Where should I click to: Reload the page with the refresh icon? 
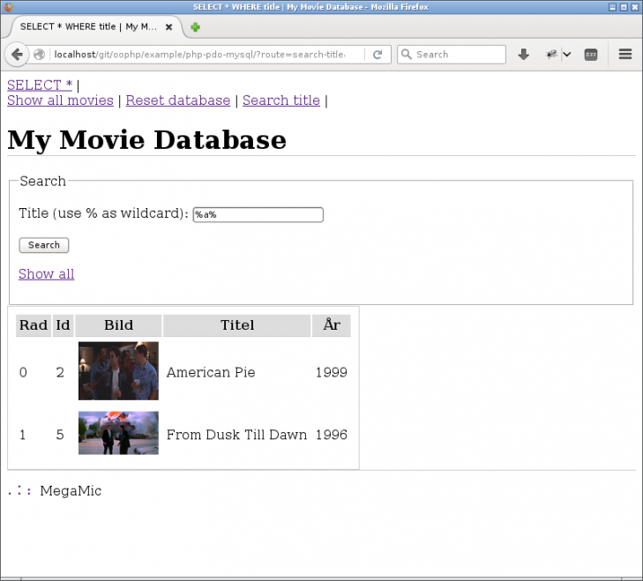tap(378, 55)
